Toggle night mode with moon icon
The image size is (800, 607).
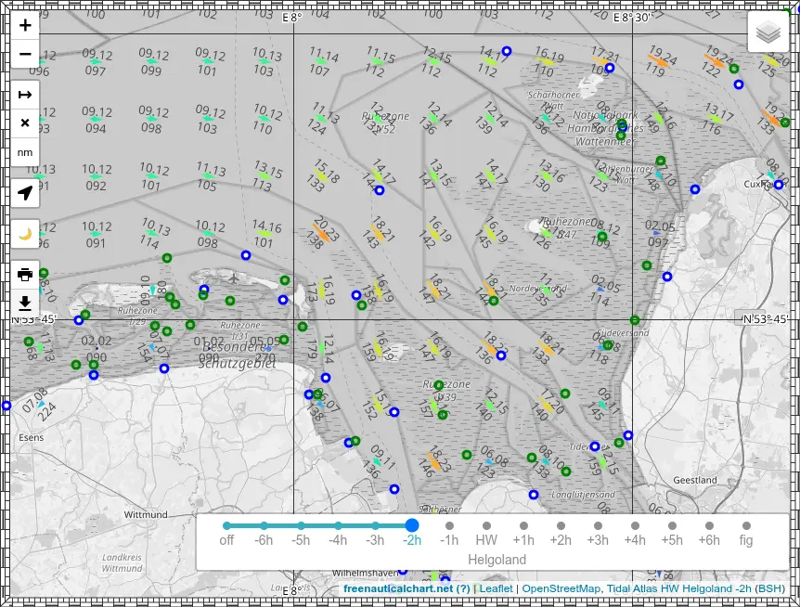25,234
